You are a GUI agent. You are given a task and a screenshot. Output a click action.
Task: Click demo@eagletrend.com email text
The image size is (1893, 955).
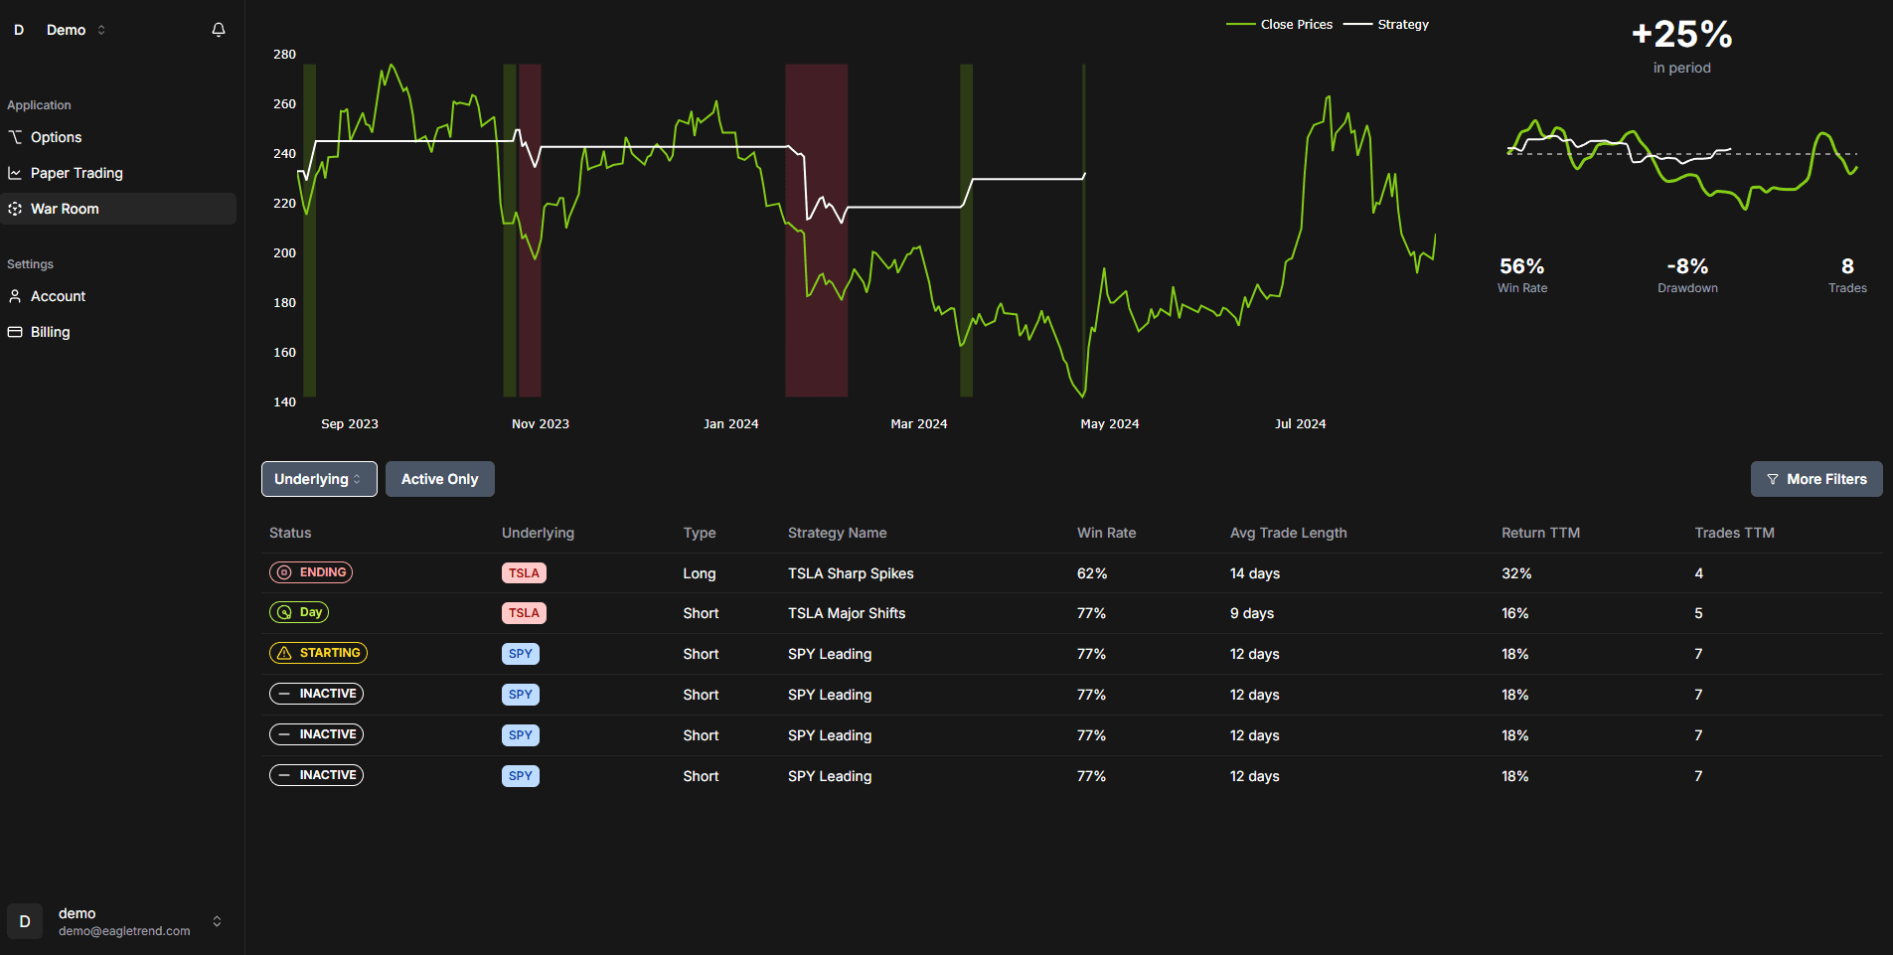124,931
